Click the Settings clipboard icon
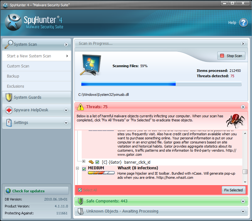This screenshot has width=252, height=221. [x=9, y=123]
